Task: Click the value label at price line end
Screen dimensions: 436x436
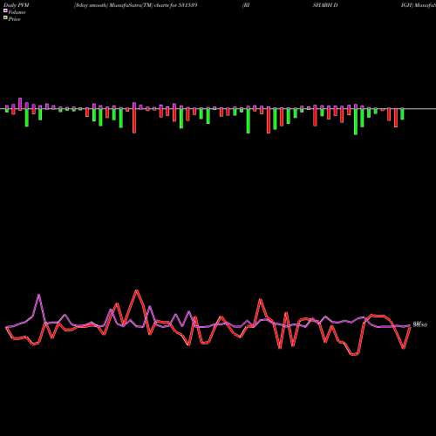Action: click(420, 324)
